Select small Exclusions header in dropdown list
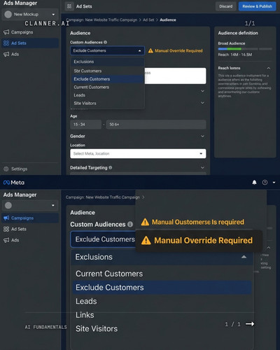 [x=107, y=62]
